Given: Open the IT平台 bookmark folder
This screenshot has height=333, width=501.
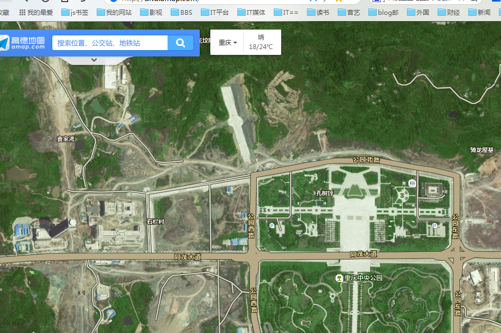Looking at the screenshot, I should pos(215,13).
